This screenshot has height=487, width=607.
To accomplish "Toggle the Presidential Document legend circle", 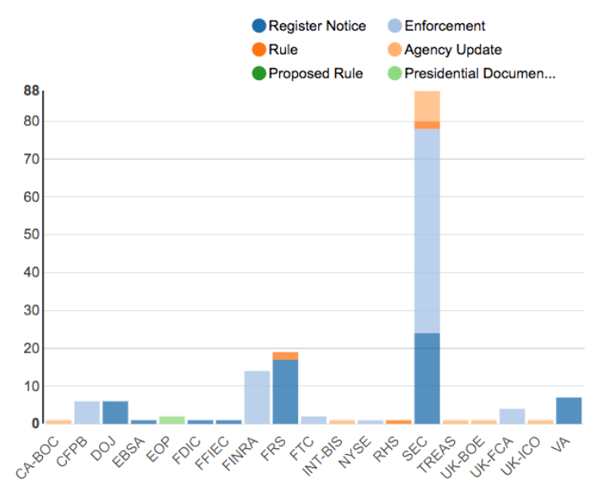I will 395,73.
